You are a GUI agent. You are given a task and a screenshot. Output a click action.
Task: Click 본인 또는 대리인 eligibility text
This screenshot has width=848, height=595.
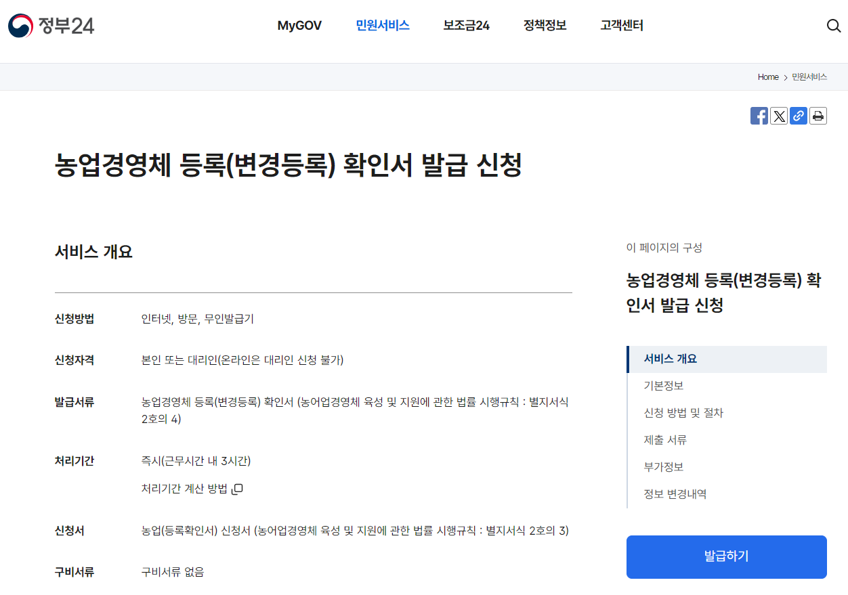click(242, 360)
